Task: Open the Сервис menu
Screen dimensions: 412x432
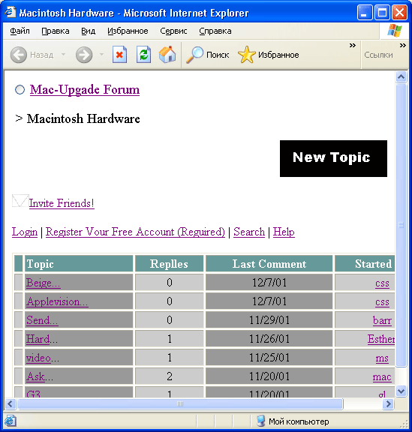Action: pyautogui.click(x=173, y=31)
